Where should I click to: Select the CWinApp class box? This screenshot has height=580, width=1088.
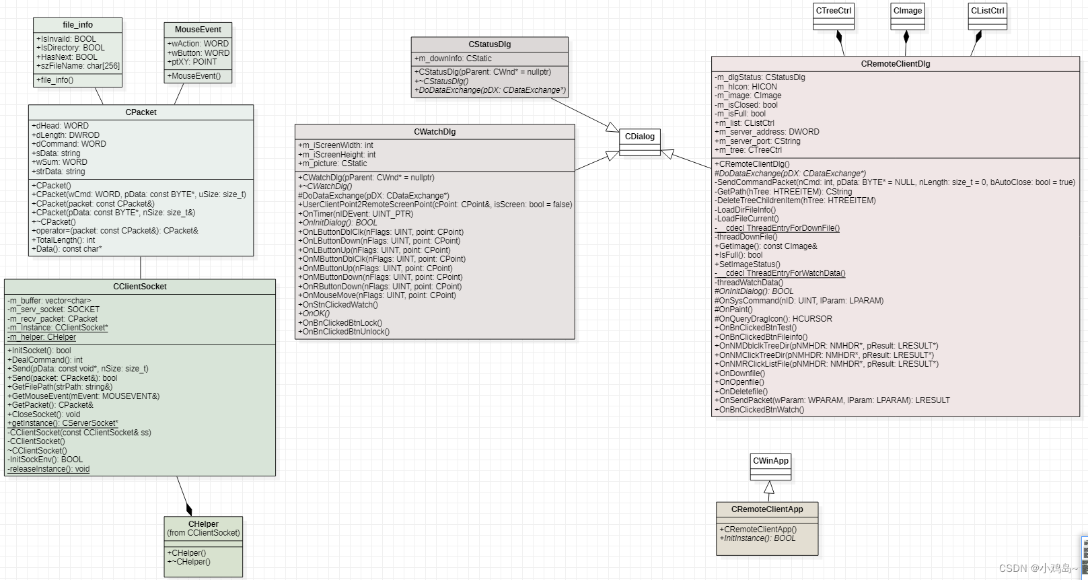770,467
